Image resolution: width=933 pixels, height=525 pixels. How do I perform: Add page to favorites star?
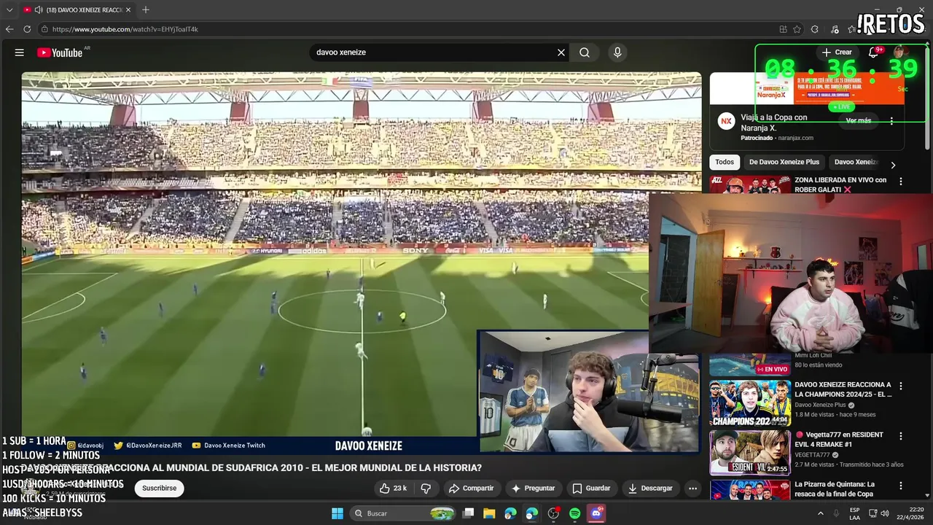point(797,29)
